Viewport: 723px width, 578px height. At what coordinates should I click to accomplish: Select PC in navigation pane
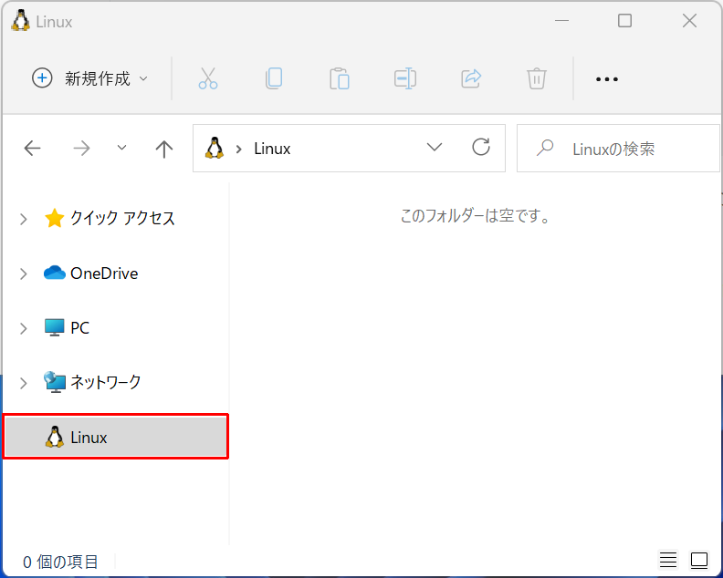click(67, 327)
